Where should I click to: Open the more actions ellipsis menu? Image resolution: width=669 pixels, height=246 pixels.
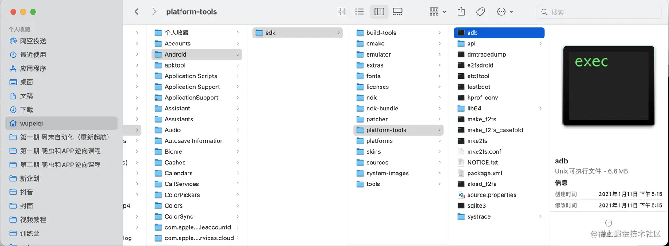click(x=504, y=12)
